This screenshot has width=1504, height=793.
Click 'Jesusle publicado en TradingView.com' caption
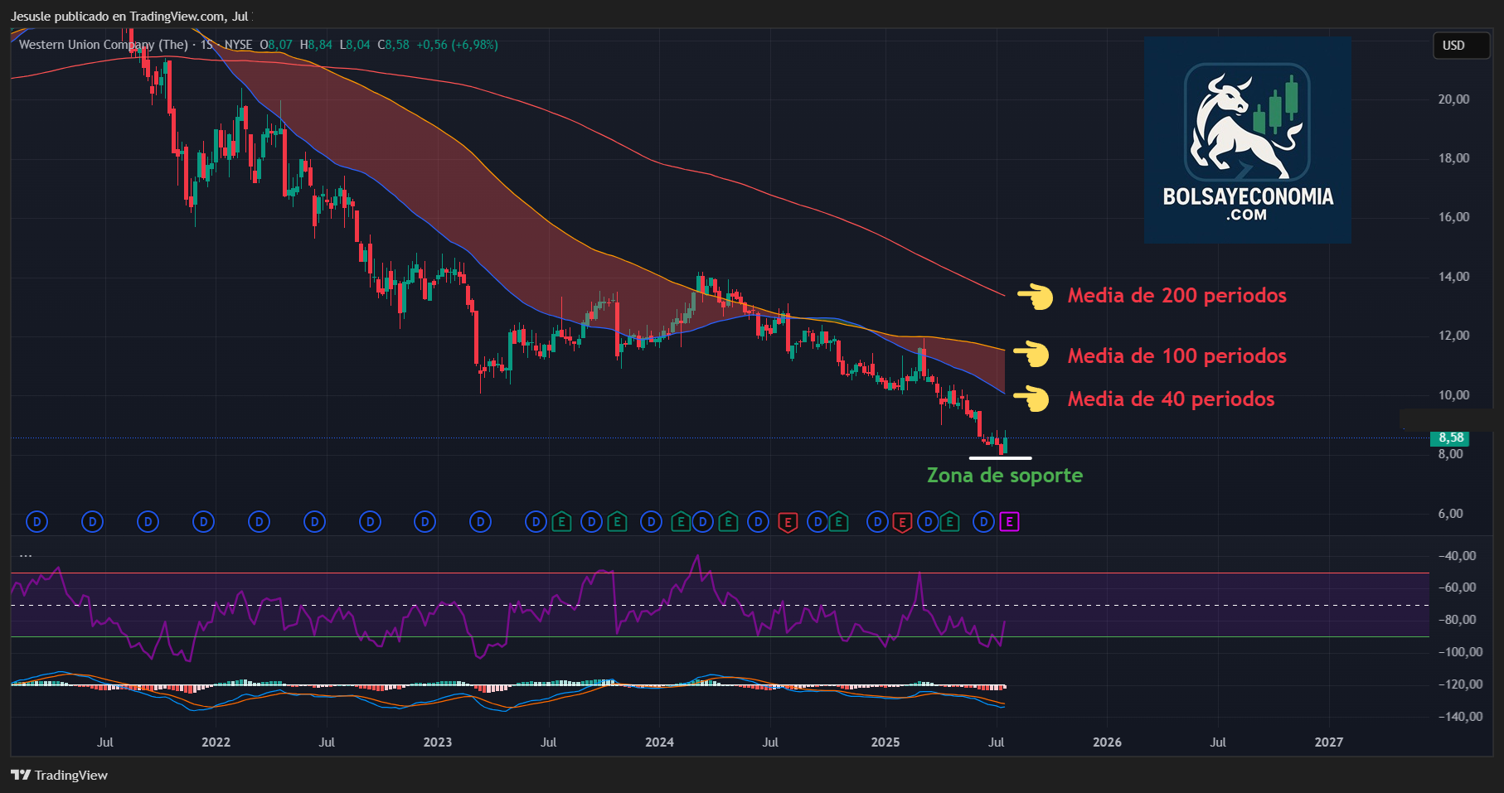[x=117, y=16]
